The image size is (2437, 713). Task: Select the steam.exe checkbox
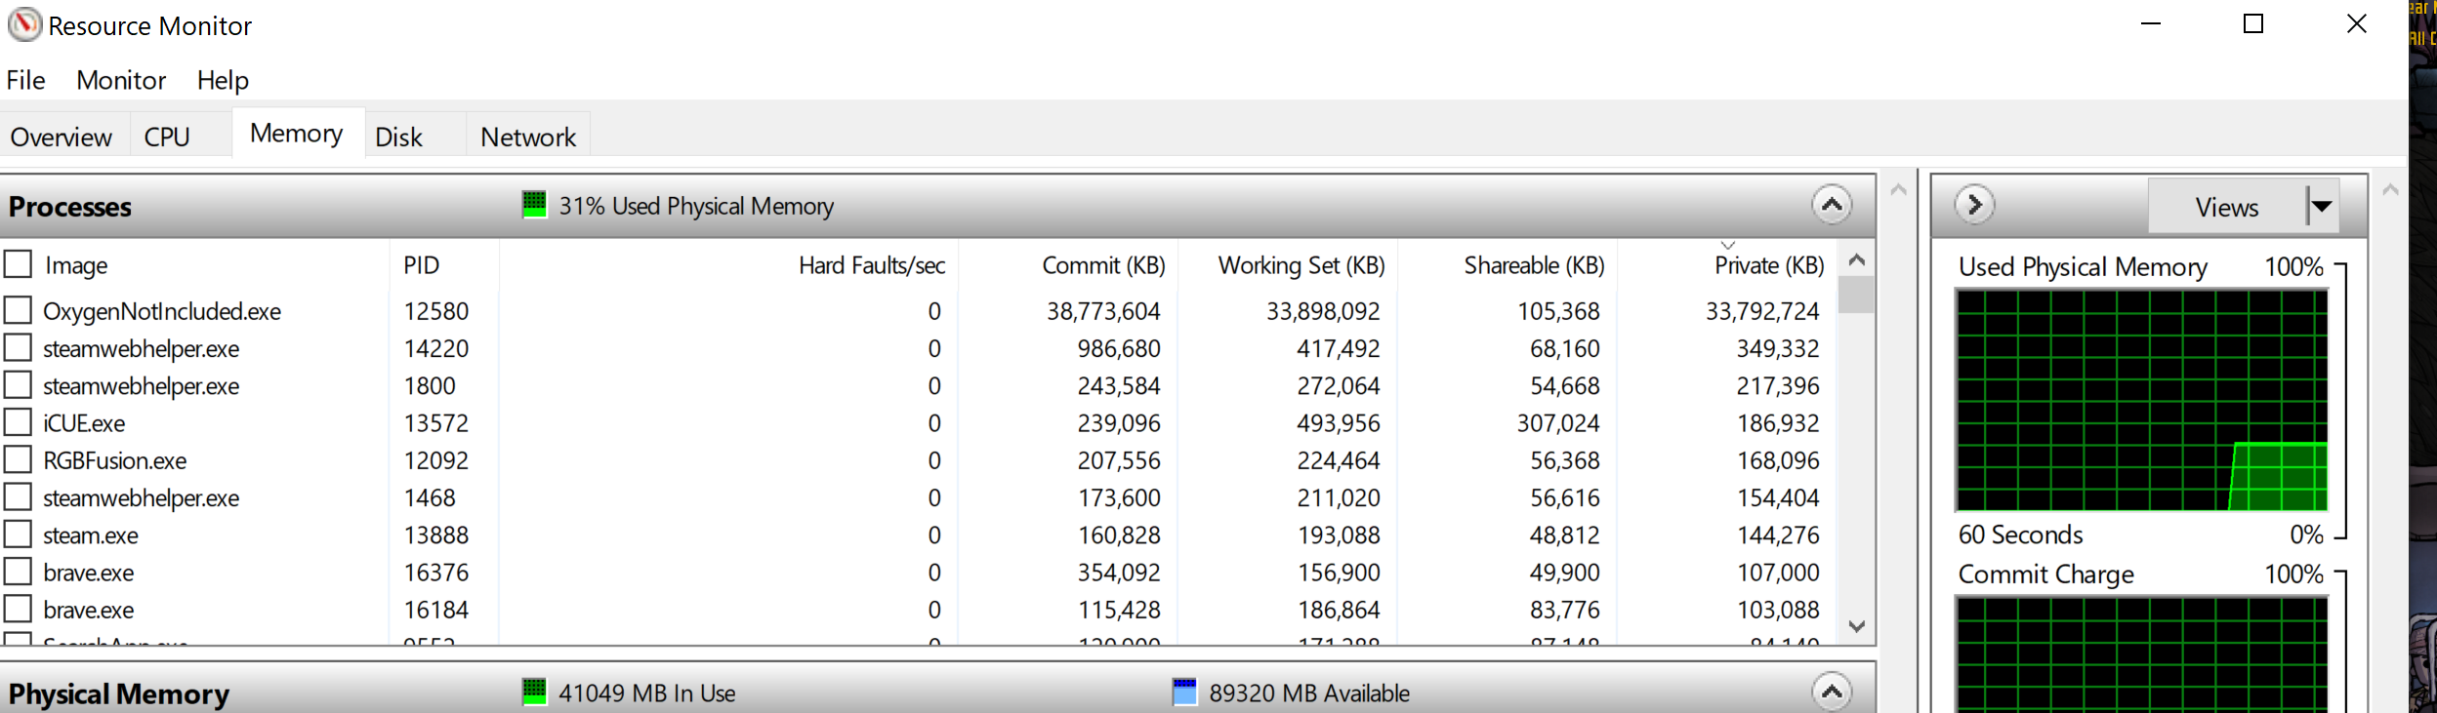18,535
